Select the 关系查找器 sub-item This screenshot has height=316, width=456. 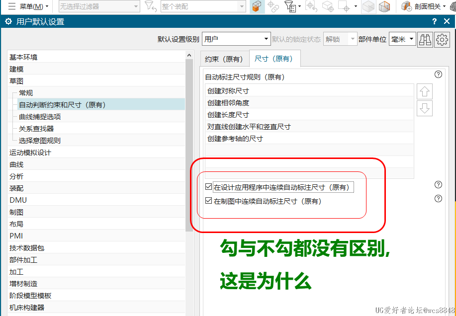[101, 129]
